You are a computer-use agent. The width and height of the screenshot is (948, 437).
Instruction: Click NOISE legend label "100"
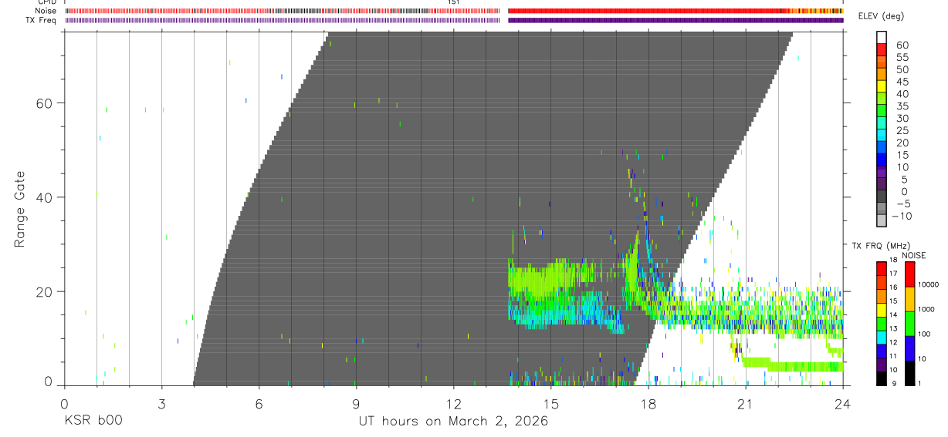click(x=925, y=334)
